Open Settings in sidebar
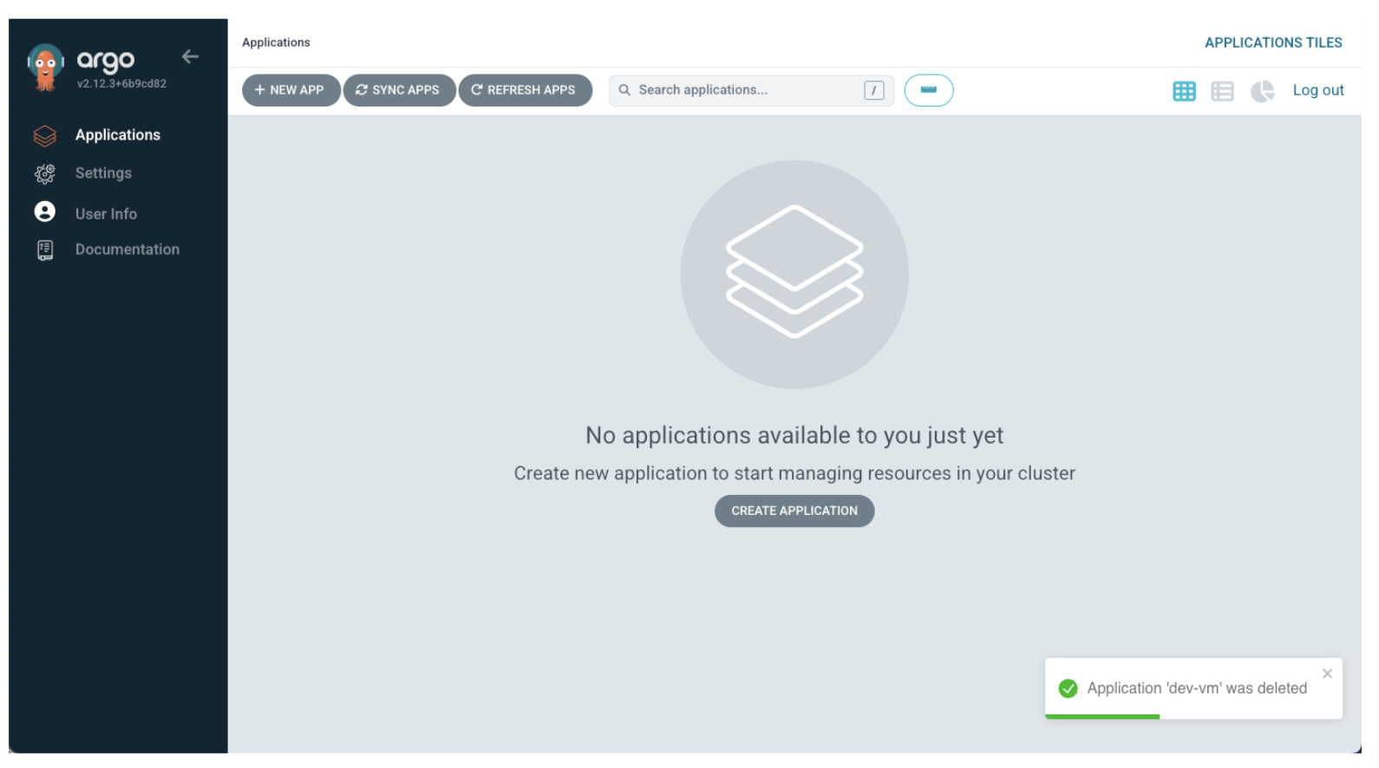The width and height of the screenshot is (1379, 768). coord(103,173)
